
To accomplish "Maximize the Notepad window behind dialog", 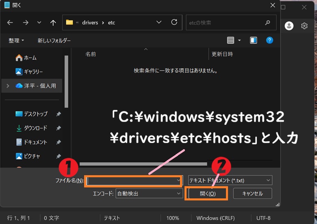I will 283,7.
